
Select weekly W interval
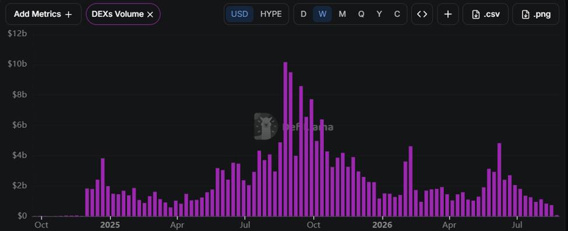[x=322, y=14]
